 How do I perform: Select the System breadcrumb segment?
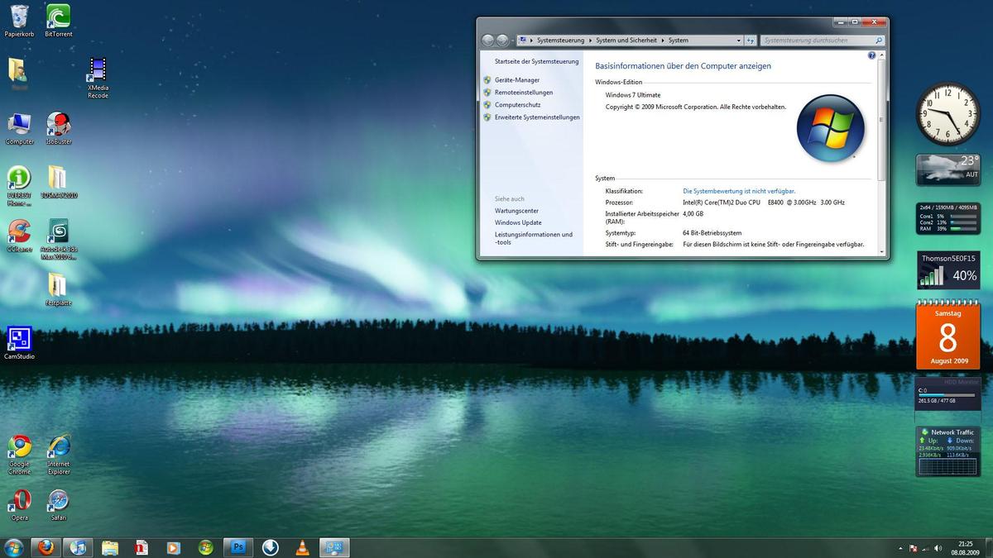[679, 41]
